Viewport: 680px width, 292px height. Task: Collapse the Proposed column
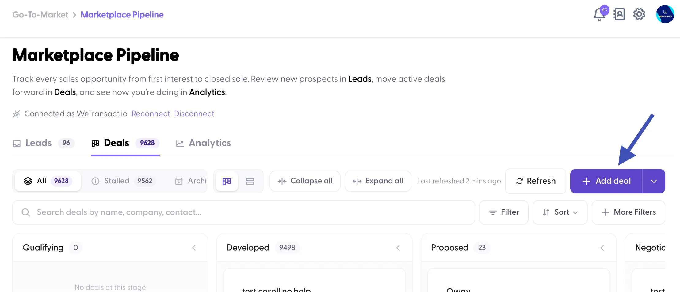(602, 248)
